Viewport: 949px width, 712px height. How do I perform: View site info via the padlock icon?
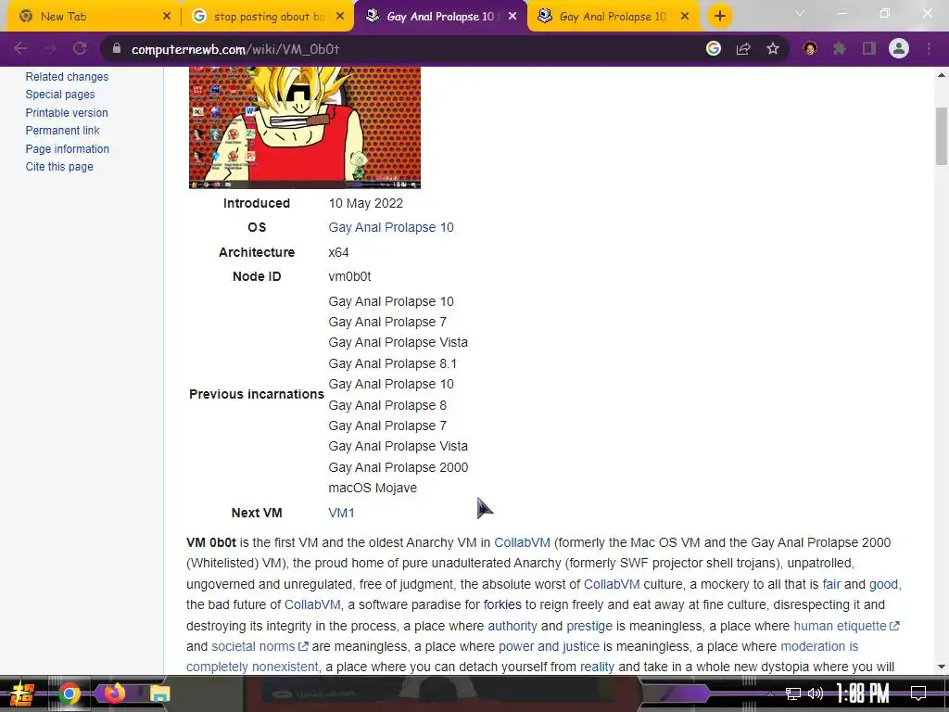click(x=117, y=48)
